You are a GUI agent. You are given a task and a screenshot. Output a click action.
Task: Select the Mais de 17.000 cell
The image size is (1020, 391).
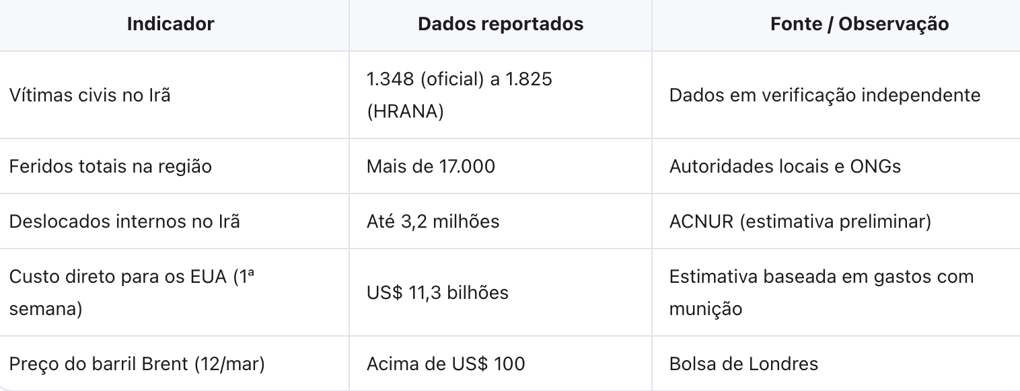click(431, 166)
